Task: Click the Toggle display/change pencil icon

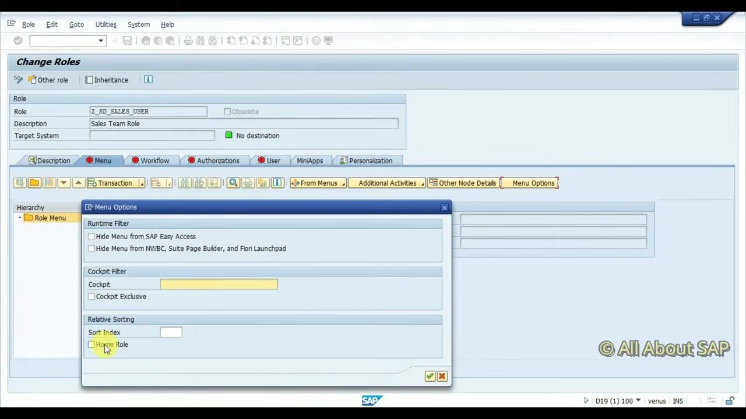Action: coord(19,80)
